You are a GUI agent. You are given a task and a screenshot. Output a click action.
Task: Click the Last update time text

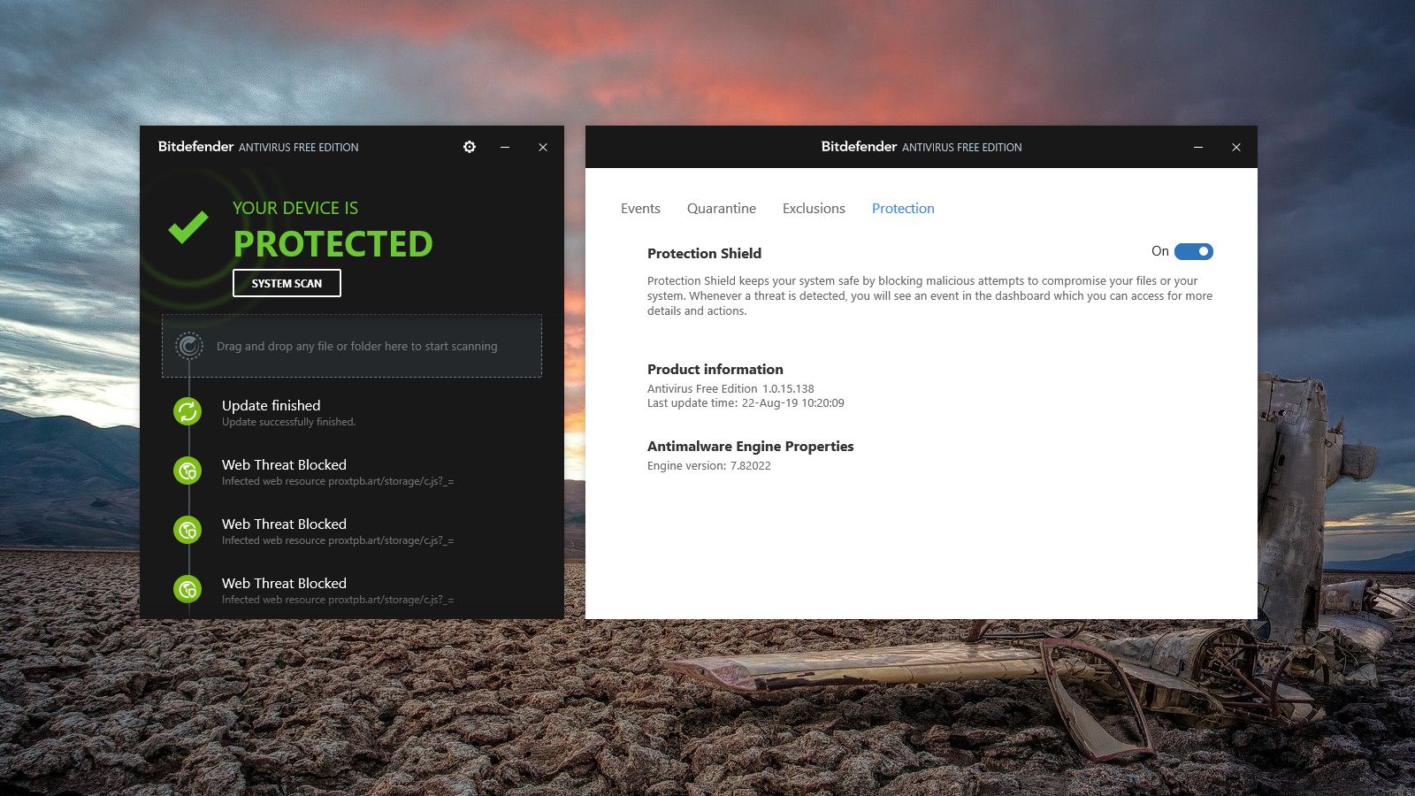pyautogui.click(x=746, y=402)
